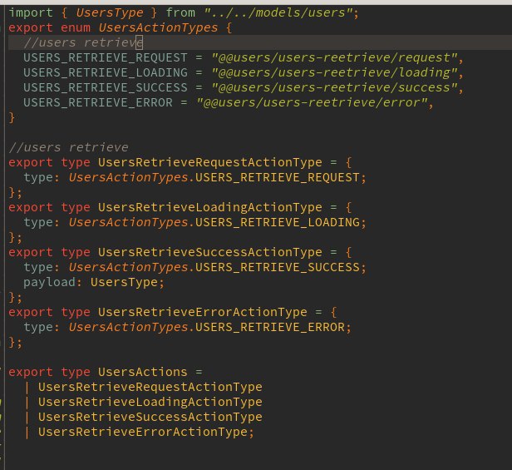Click the enum keyword
The width and height of the screenshot is (512, 470).
click(76, 28)
